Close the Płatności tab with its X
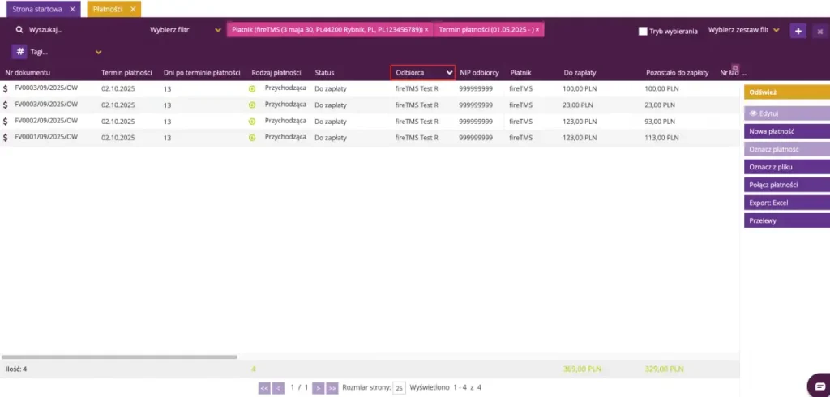 (133, 9)
